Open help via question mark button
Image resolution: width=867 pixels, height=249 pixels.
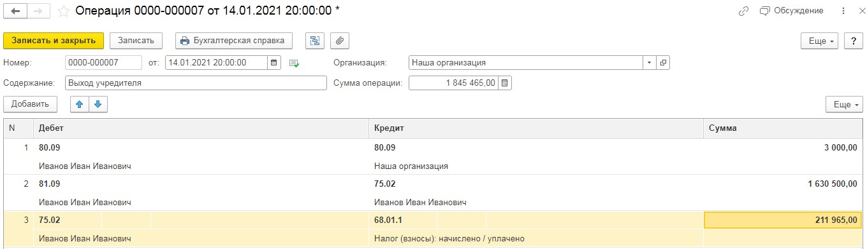(854, 41)
